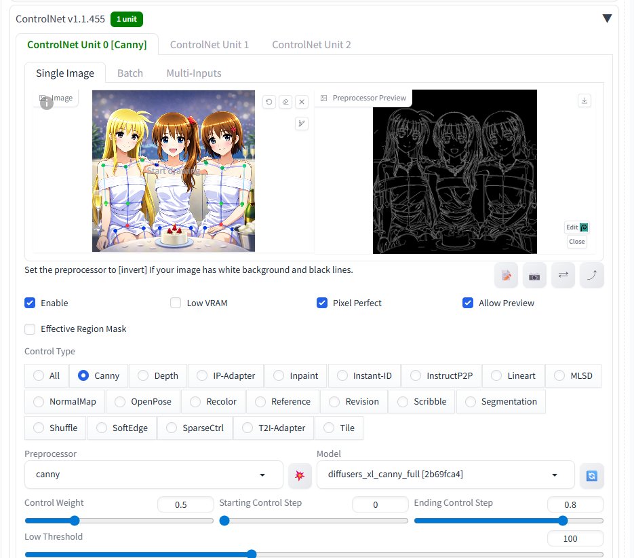Open the Model dropdown for diffusers_xl_canny_full
Viewport: 634px width, 558px height.
click(x=444, y=475)
